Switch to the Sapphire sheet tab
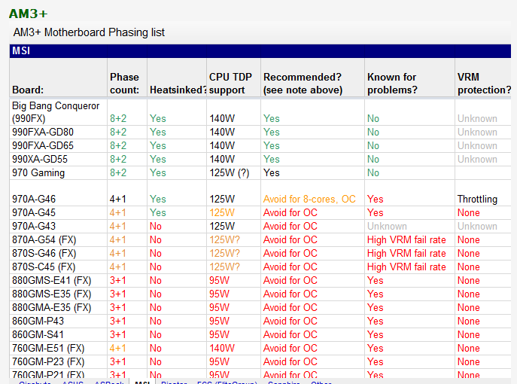 284,382
